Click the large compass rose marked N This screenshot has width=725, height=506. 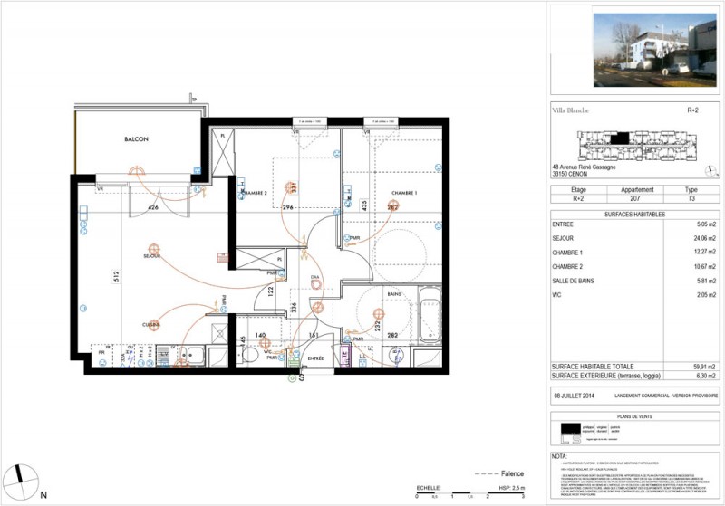click(x=20, y=482)
